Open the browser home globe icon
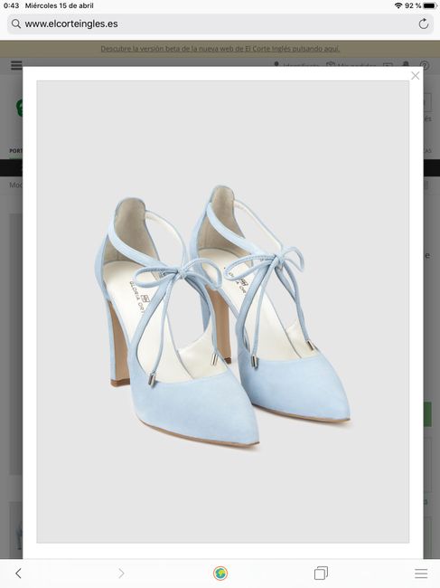This screenshot has width=440, height=588. click(x=220, y=573)
